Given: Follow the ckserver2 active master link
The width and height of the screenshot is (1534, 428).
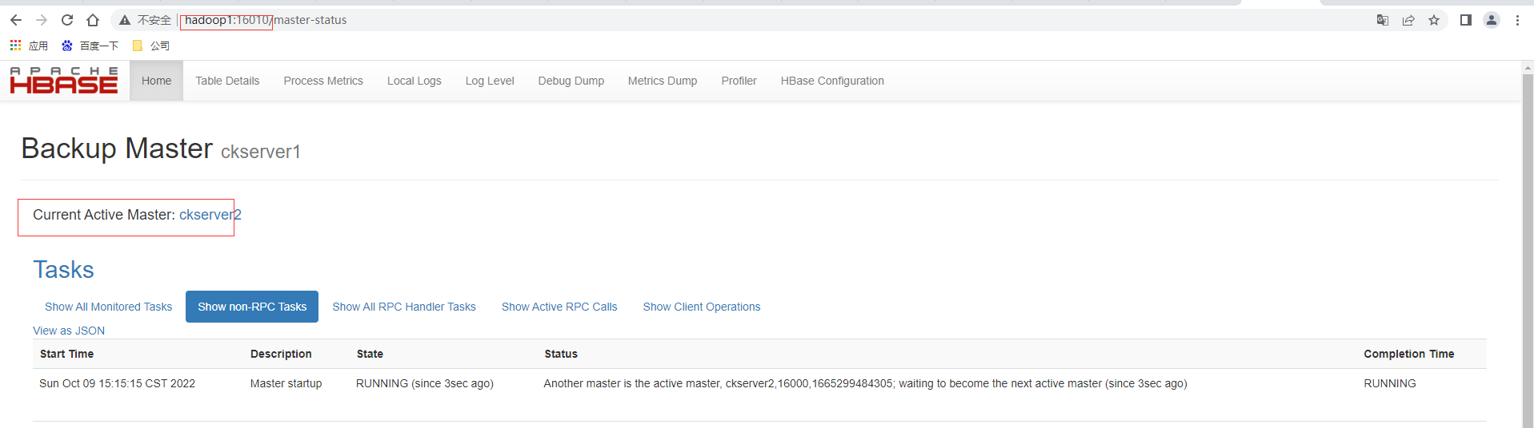Looking at the screenshot, I should (x=210, y=215).
